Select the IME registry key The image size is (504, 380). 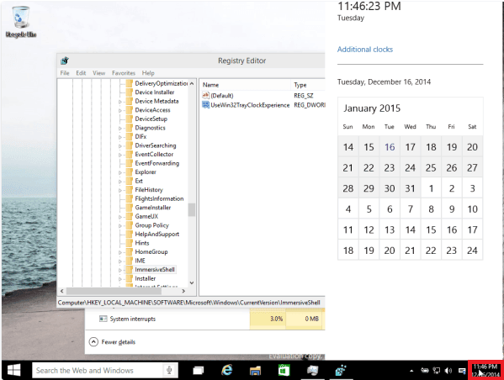click(x=140, y=261)
